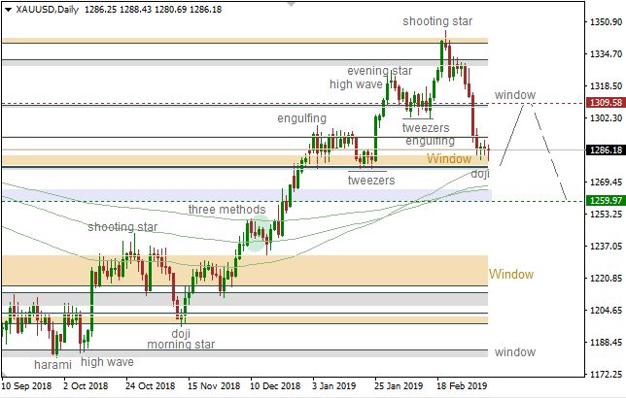Screen dimensions: 626x398
Task: Click the "high wave" label next to harami
Action: [107, 362]
